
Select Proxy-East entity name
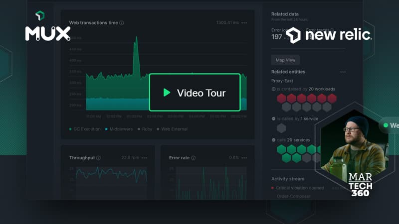pyautogui.click(x=282, y=81)
